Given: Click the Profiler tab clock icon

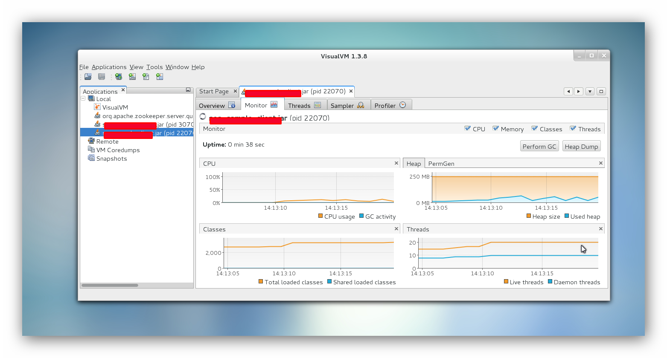Looking at the screenshot, I should (x=402, y=105).
